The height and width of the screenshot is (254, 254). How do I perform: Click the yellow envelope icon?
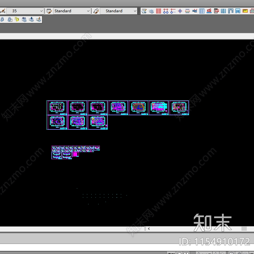[245, 11]
